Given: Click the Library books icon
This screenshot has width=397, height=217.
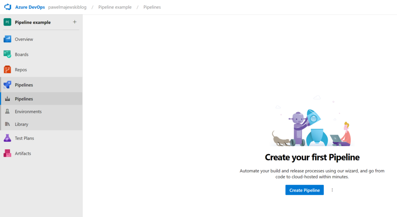Looking at the screenshot, I should click(x=7, y=124).
